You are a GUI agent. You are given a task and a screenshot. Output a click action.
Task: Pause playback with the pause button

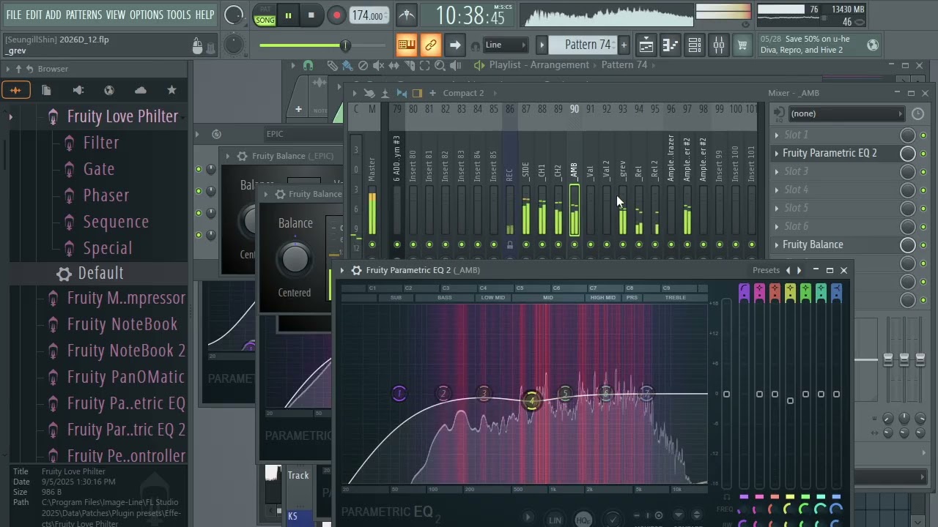(289, 15)
